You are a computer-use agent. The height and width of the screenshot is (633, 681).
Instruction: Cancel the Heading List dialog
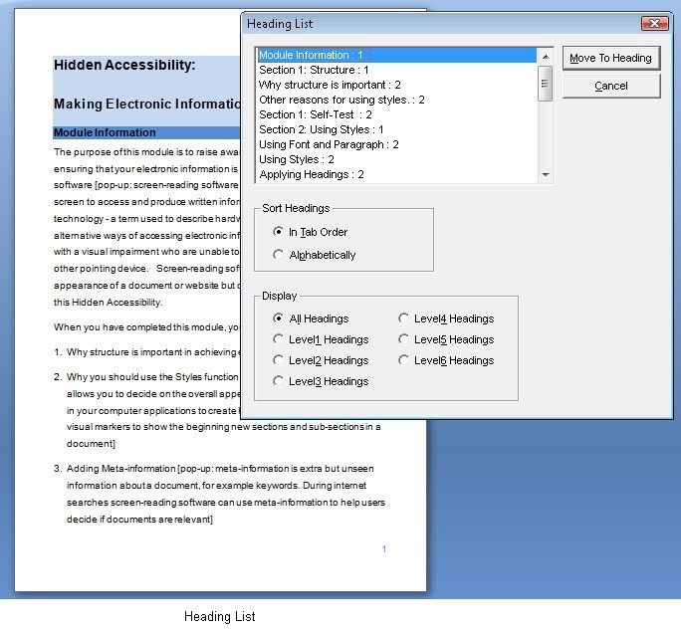click(610, 86)
